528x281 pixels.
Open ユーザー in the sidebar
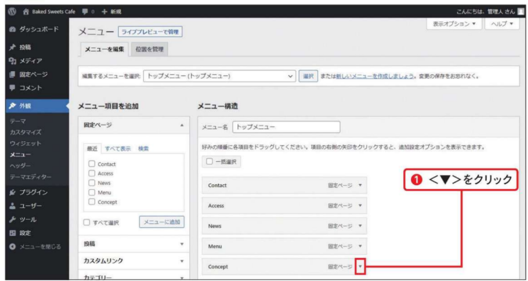click(30, 206)
